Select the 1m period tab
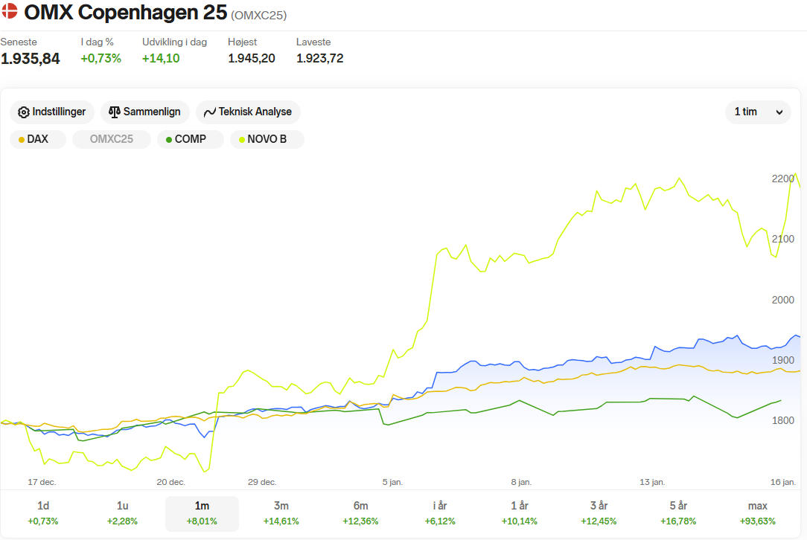This screenshot has width=807, height=540. [202, 513]
